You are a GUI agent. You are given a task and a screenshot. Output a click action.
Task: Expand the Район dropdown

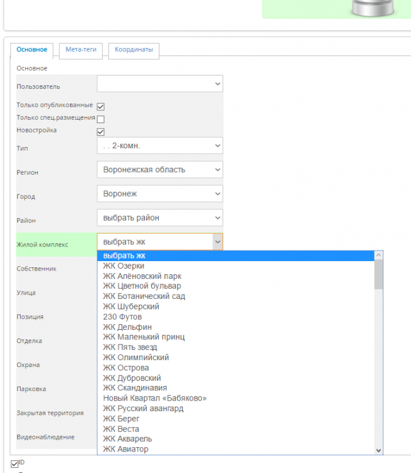click(159, 218)
